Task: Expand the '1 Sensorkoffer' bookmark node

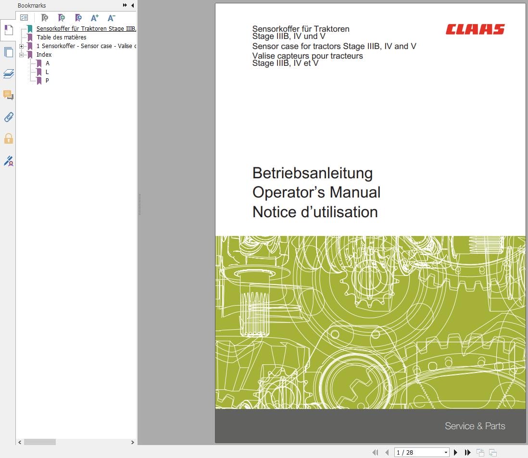Action: click(x=22, y=46)
